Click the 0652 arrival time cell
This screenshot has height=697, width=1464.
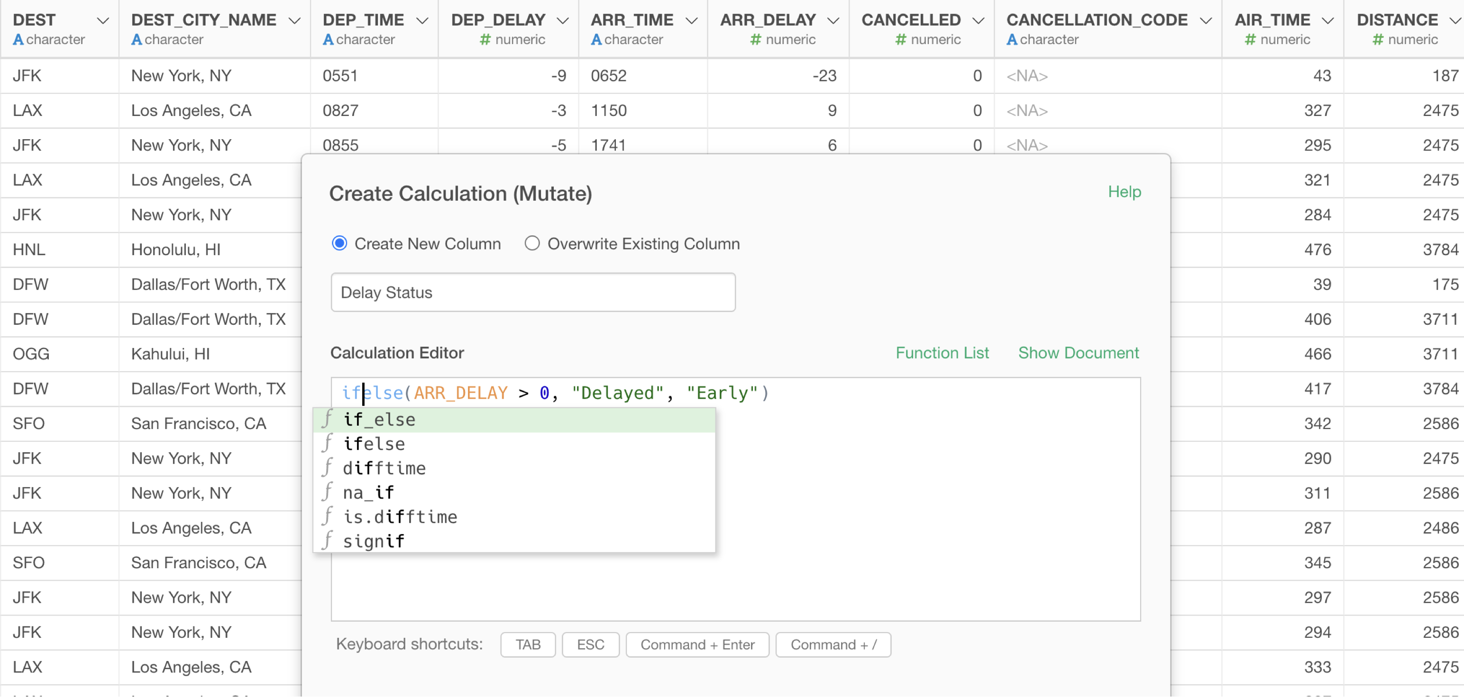coord(643,76)
